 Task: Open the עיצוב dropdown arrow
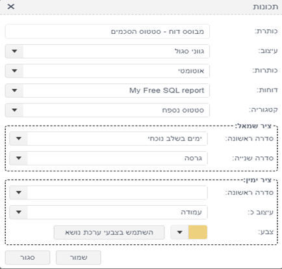tap(14, 51)
